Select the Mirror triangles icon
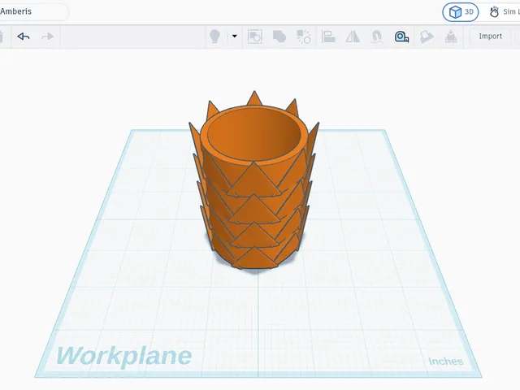Screen dimensions: 520x390 (x=353, y=37)
